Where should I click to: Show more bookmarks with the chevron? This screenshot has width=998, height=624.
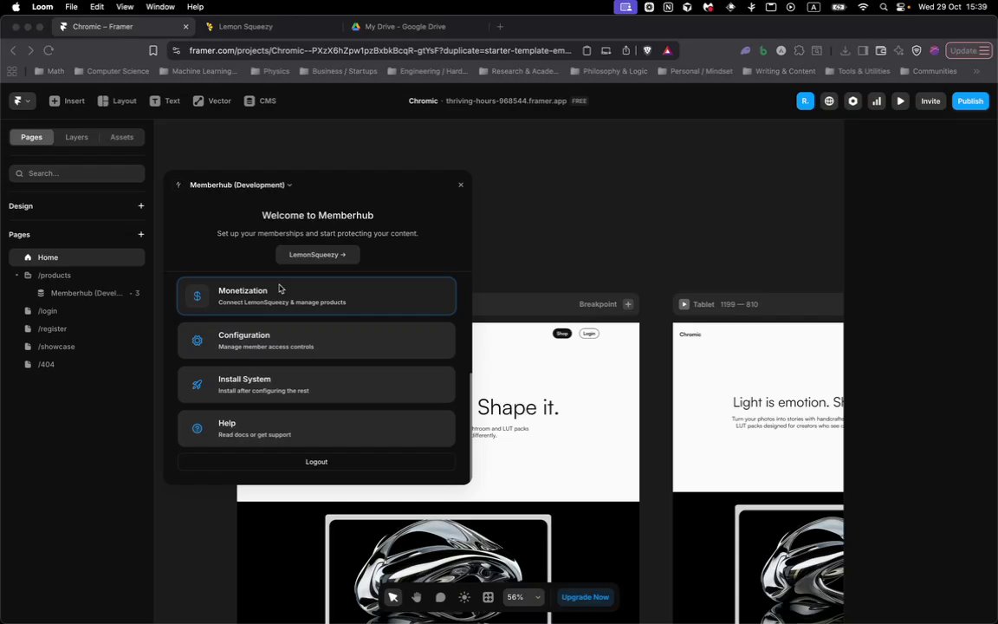coord(976,71)
